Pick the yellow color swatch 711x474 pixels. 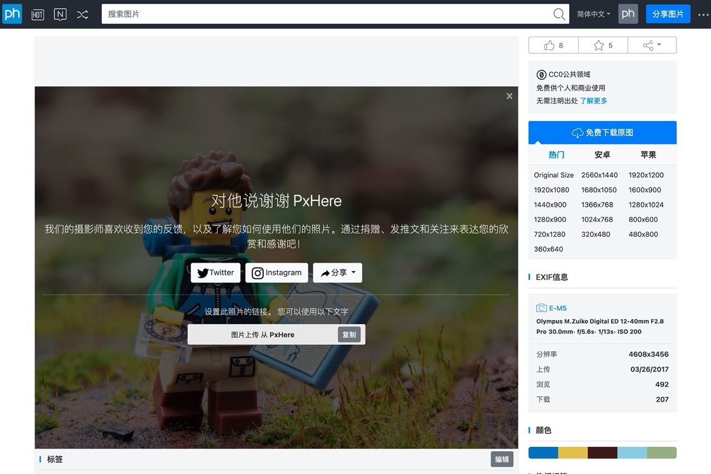pyautogui.click(x=573, y=452)
